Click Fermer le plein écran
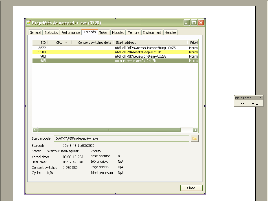The image size is (268, 201). [x=248, y=103]
